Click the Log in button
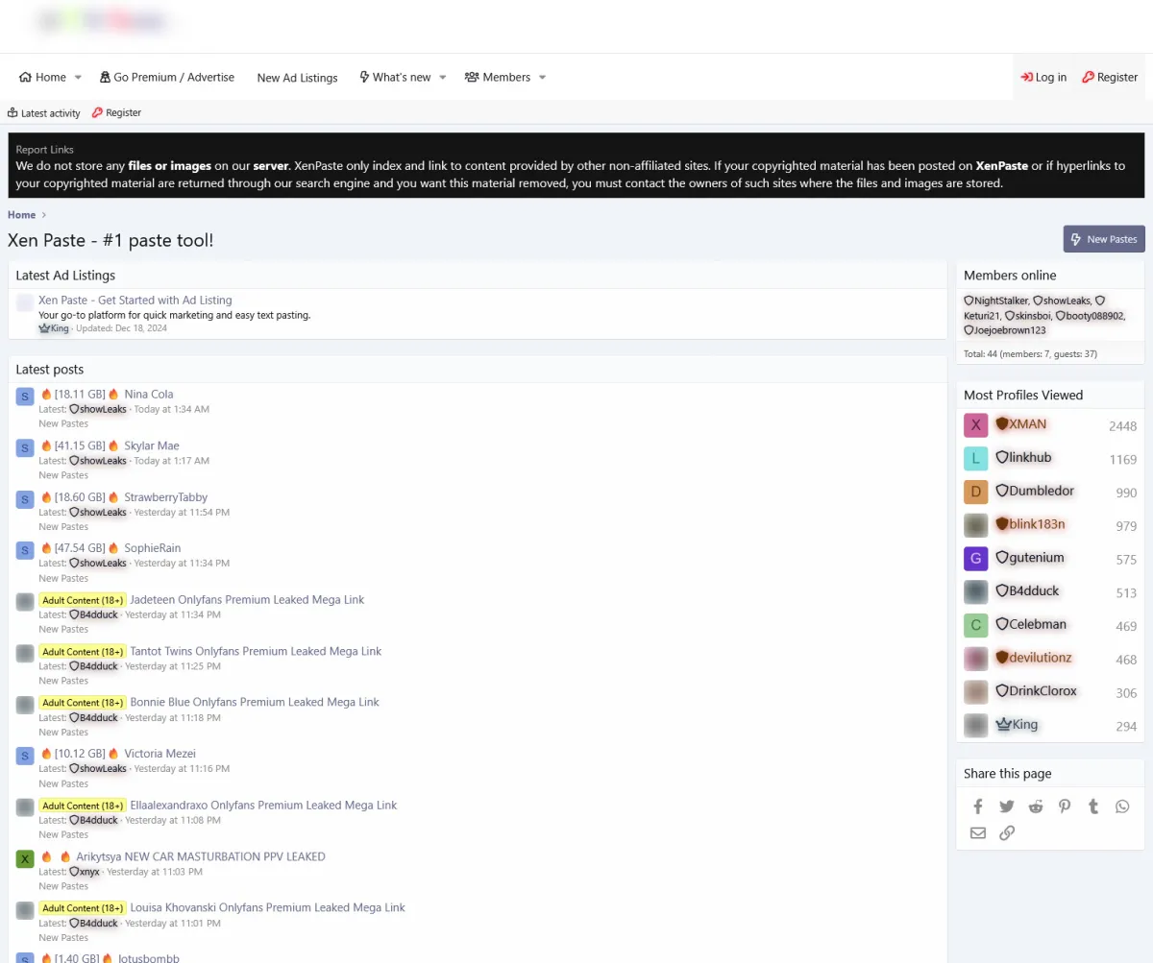The height and width of the screenshot is (963, 1153). click(x=1043, y=77)
